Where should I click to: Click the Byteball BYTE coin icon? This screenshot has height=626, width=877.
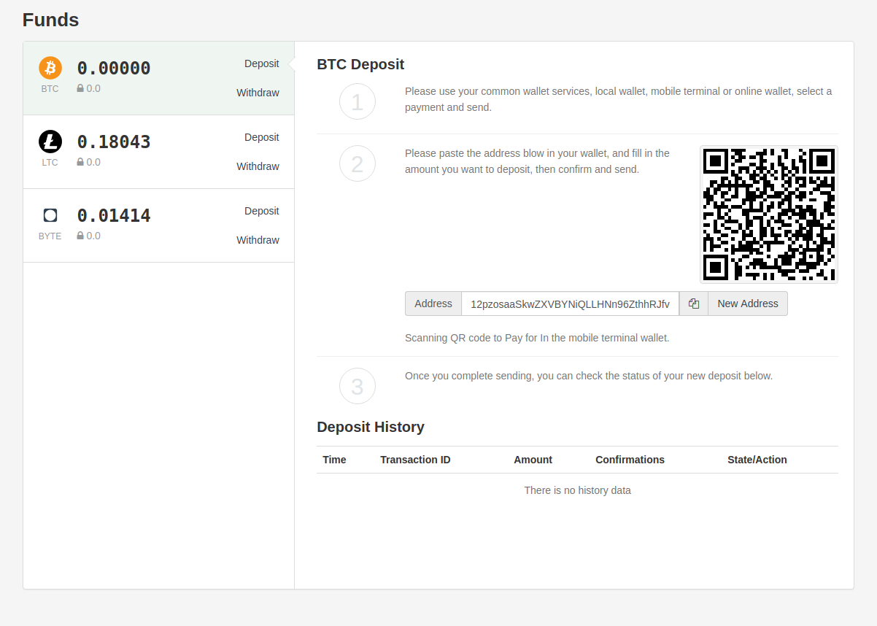50,215
